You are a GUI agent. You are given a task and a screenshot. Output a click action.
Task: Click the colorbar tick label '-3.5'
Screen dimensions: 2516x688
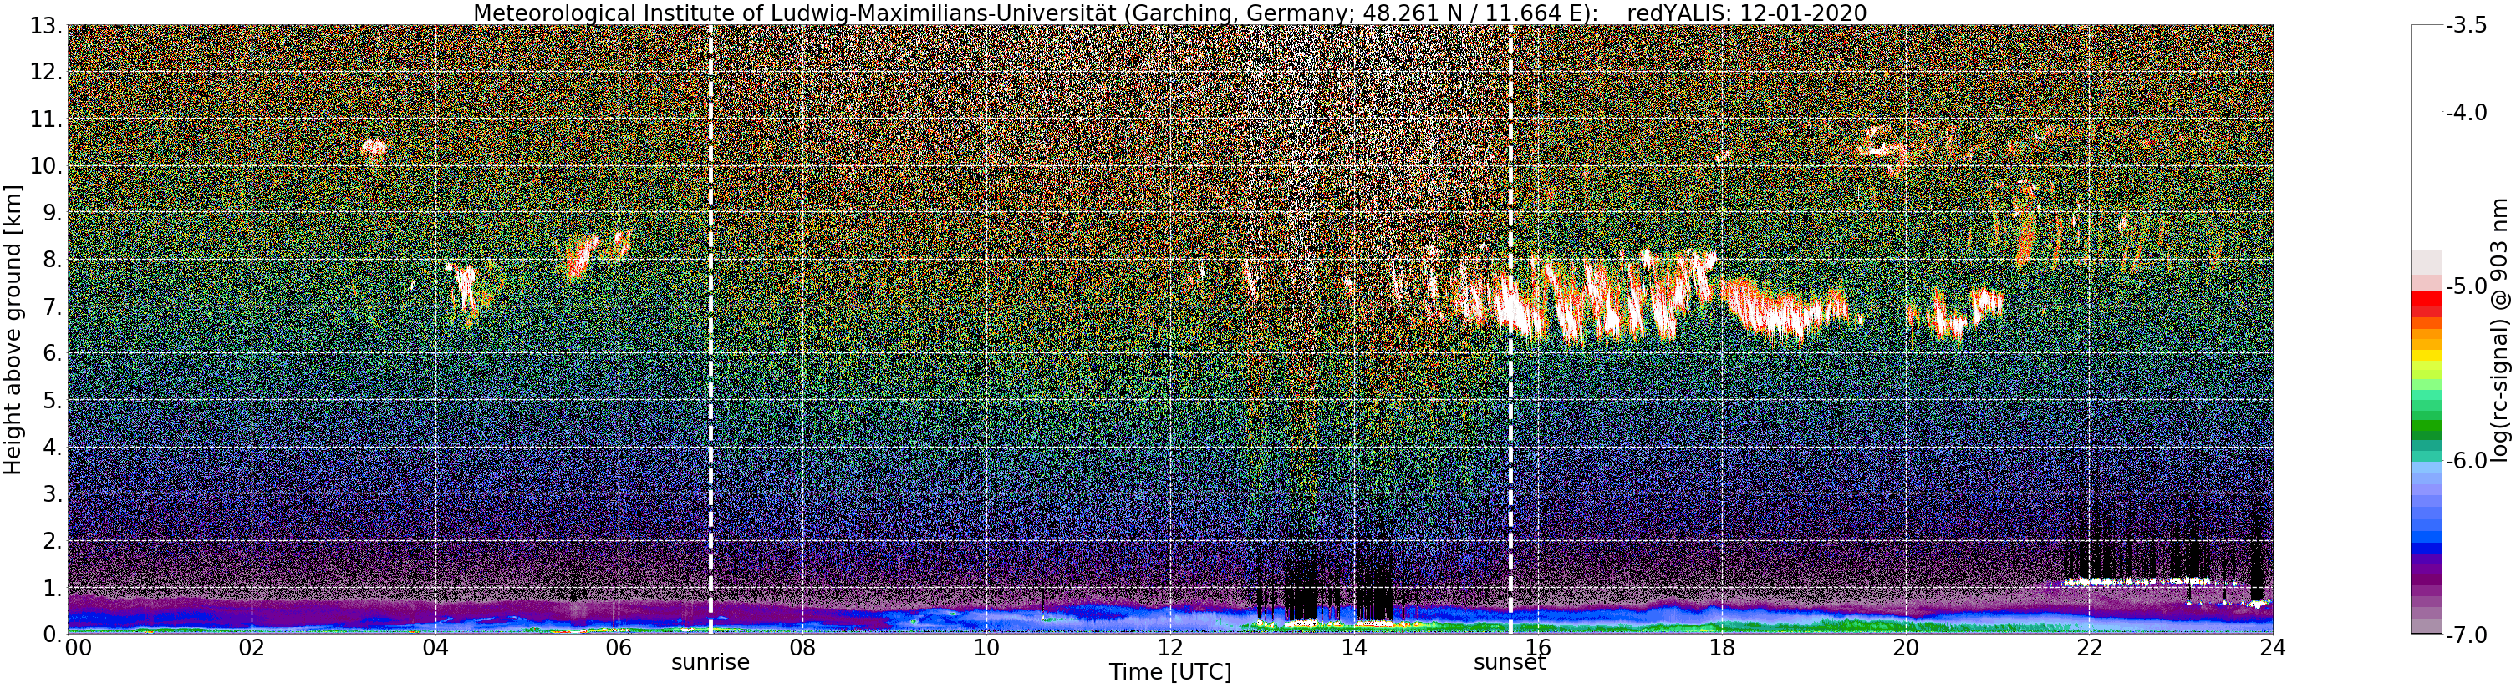(2466, 25)
